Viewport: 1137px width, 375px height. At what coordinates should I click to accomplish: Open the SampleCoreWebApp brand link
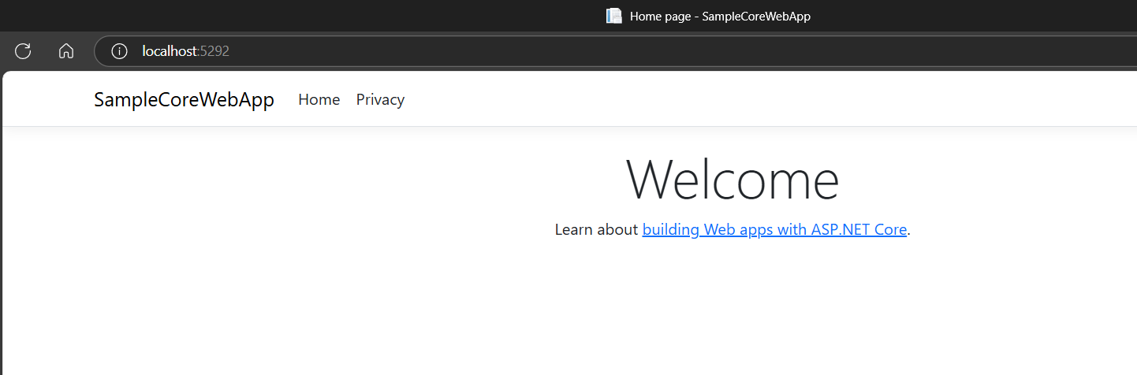pos(184,100)
